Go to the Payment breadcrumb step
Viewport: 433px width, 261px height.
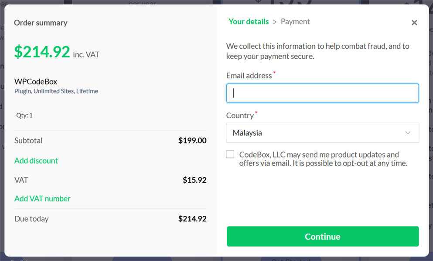295,22
